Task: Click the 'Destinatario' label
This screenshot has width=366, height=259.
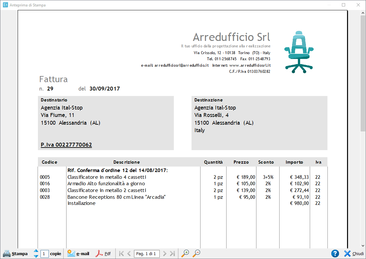Action: pos(54,100)
